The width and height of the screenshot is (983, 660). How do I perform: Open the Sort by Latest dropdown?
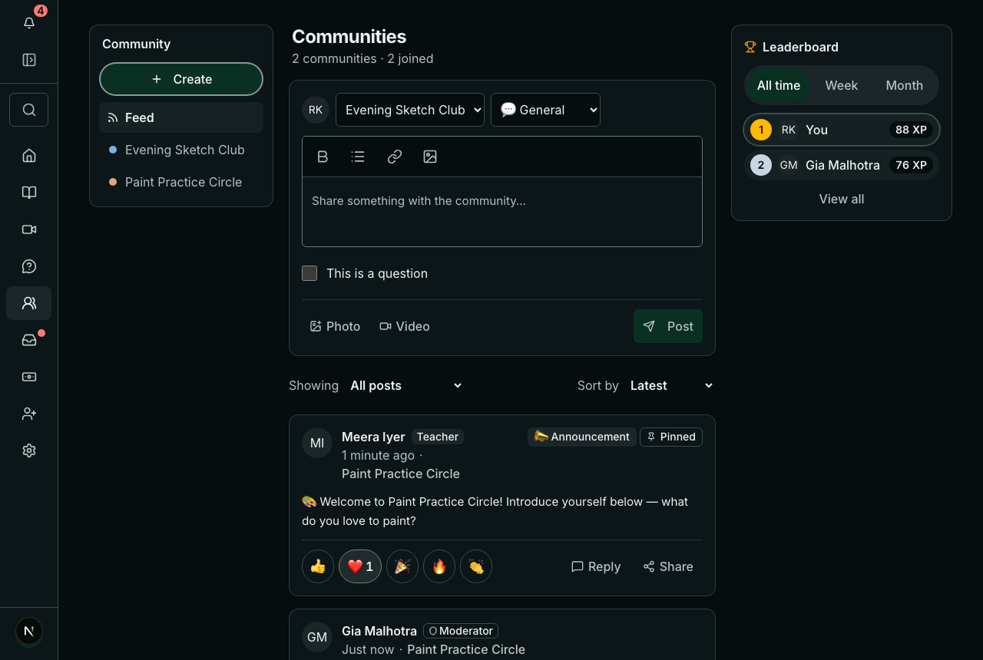[671, 385]
